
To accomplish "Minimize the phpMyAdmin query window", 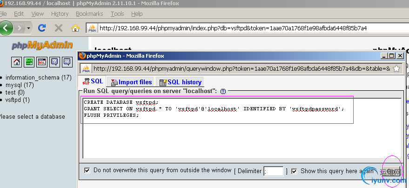I will coord(384,56).
